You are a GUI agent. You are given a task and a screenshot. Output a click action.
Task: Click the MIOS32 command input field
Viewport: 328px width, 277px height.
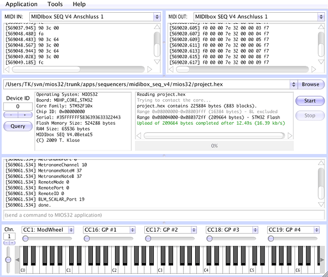click(164, 215)
